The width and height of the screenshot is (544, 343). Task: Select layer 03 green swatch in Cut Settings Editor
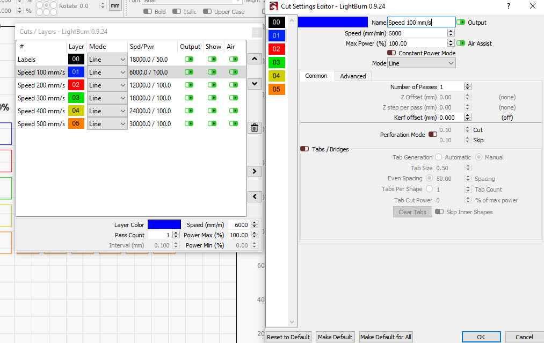pyautogui.click(x=276, y=62)
